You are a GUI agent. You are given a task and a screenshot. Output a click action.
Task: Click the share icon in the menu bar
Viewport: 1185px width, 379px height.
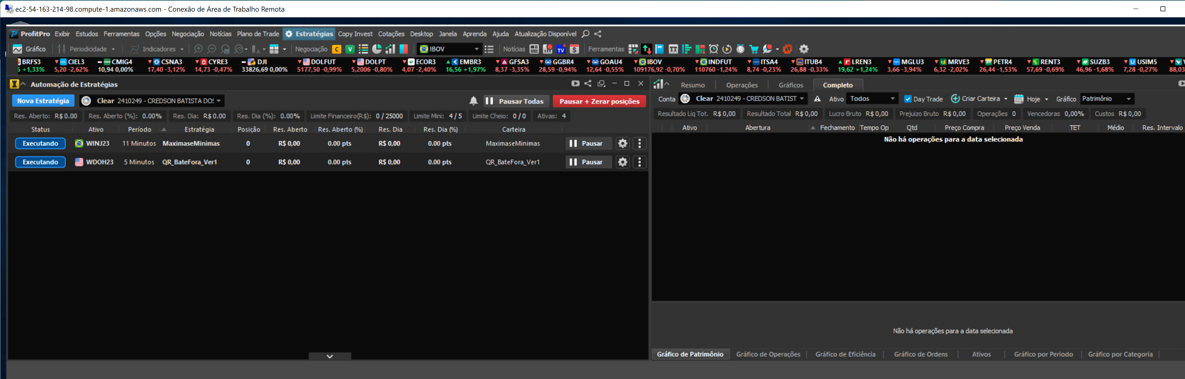coord(598,34)
